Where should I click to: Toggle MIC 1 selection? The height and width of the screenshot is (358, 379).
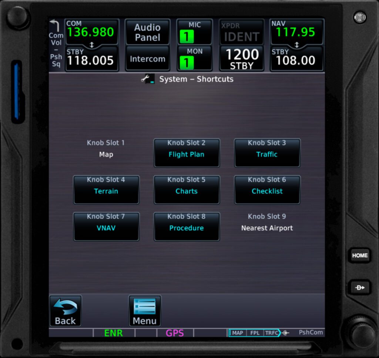195,32
